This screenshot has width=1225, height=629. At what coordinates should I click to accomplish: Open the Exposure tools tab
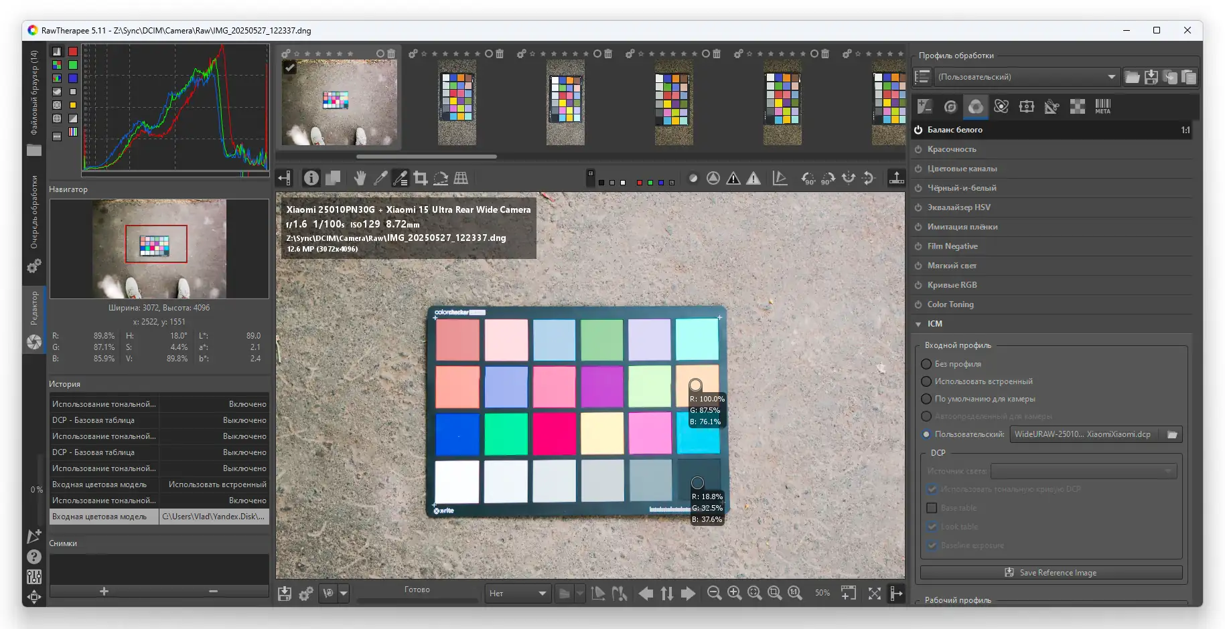pyautogui.click(x=925, y=106)
